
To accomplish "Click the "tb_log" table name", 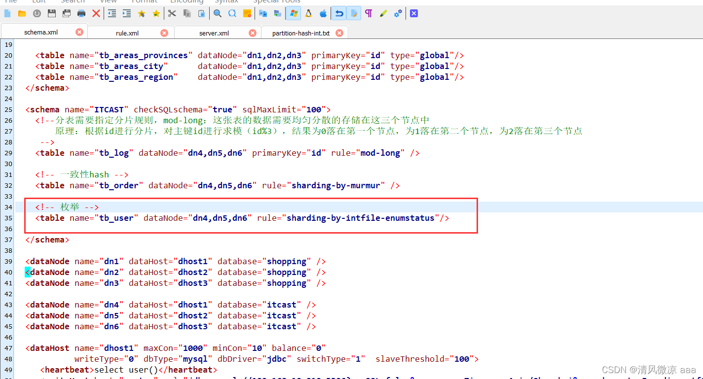I will [x=114, y=153].
